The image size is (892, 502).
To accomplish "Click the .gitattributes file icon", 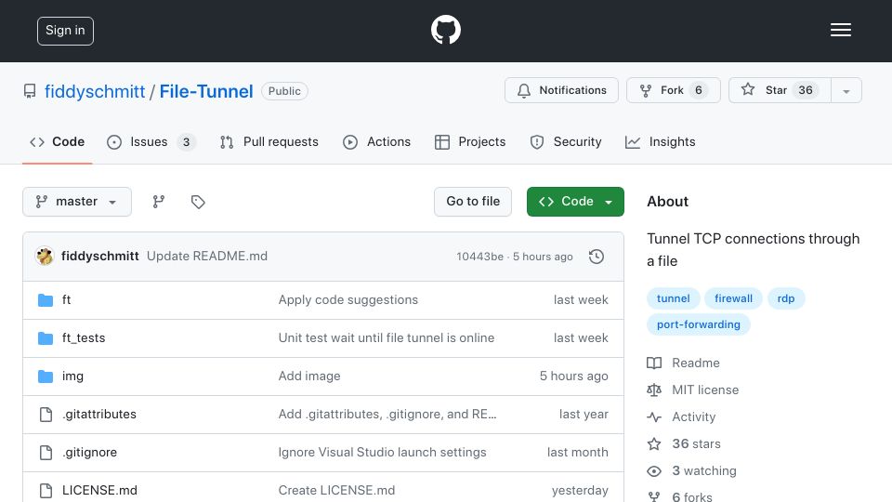I will (46, 415).
